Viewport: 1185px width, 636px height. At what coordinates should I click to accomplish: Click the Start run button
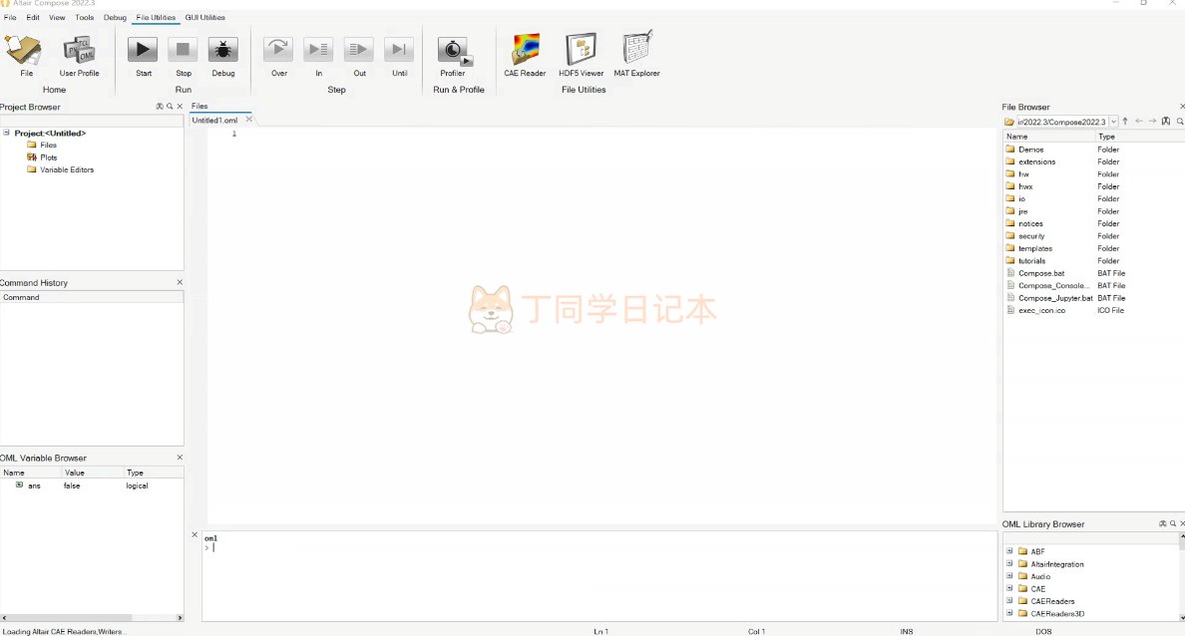tap(143, 50)
